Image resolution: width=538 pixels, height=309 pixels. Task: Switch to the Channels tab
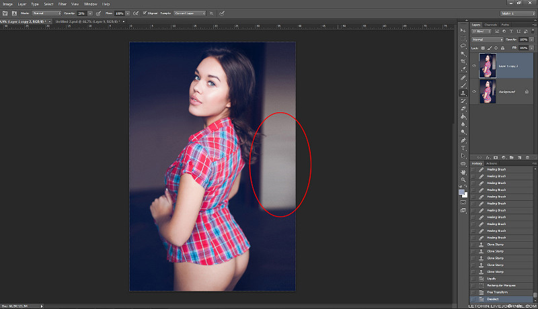point(490,25)
